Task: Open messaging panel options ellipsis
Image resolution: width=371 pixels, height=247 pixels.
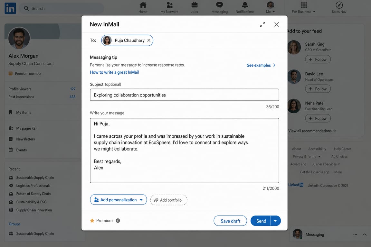Action: tap(355, 234)
